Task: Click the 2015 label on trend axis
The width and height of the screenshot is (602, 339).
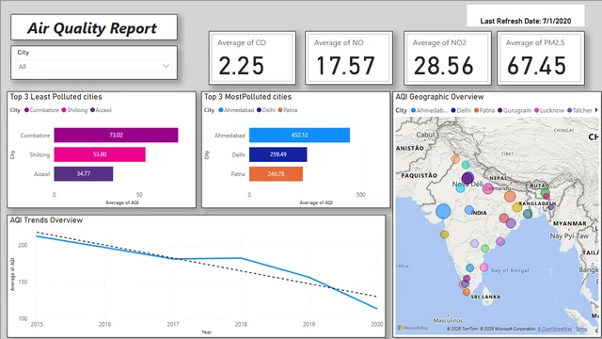Action: 37,324
